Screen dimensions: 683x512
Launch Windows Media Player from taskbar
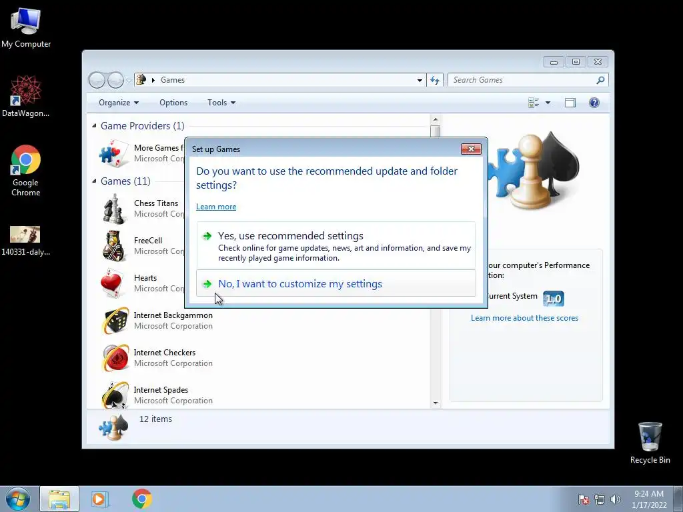pos(100,499)
